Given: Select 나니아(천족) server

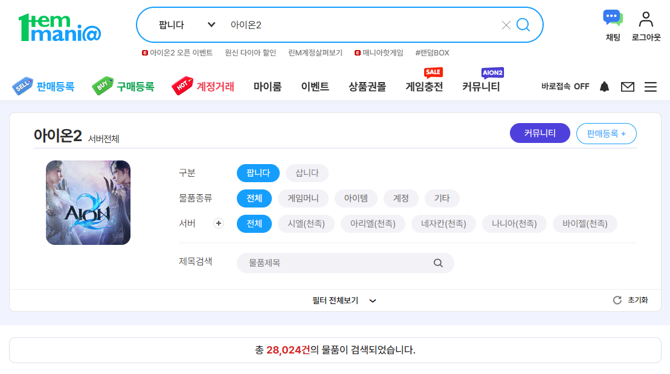Looking at the screenshot, I should pyautogui.click(x=514, y=223).
